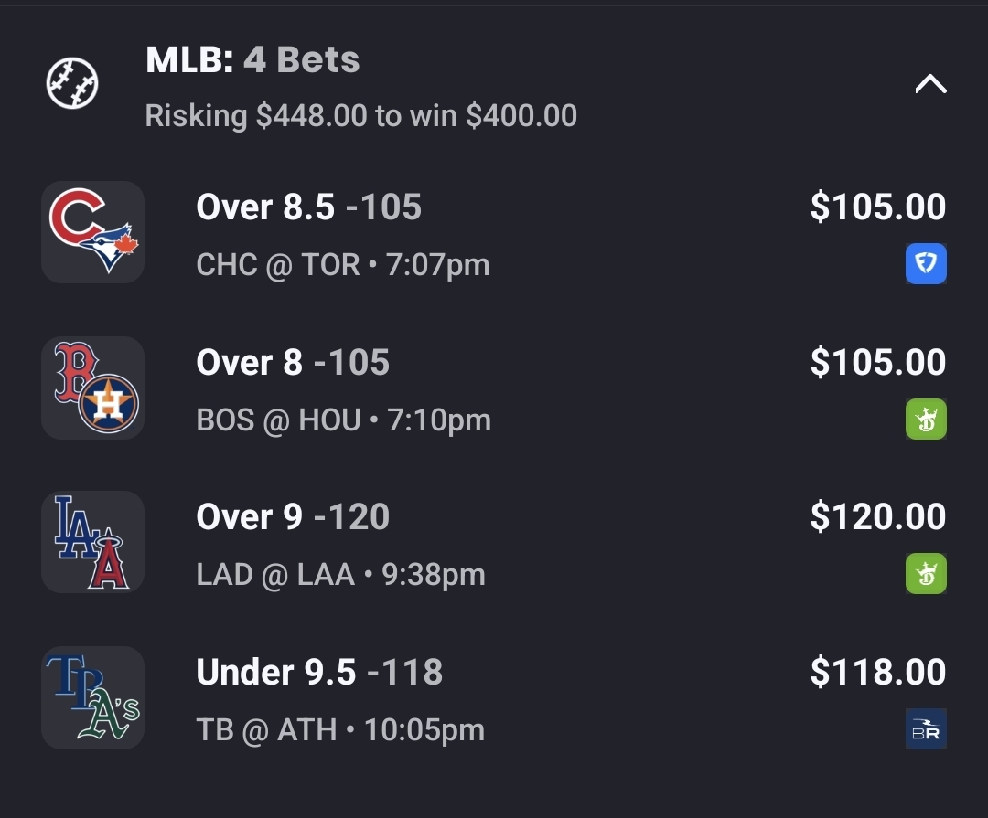Collapse the MLB bets section chevron
This screenshot has height=818, width=988.
click(929, 85)
